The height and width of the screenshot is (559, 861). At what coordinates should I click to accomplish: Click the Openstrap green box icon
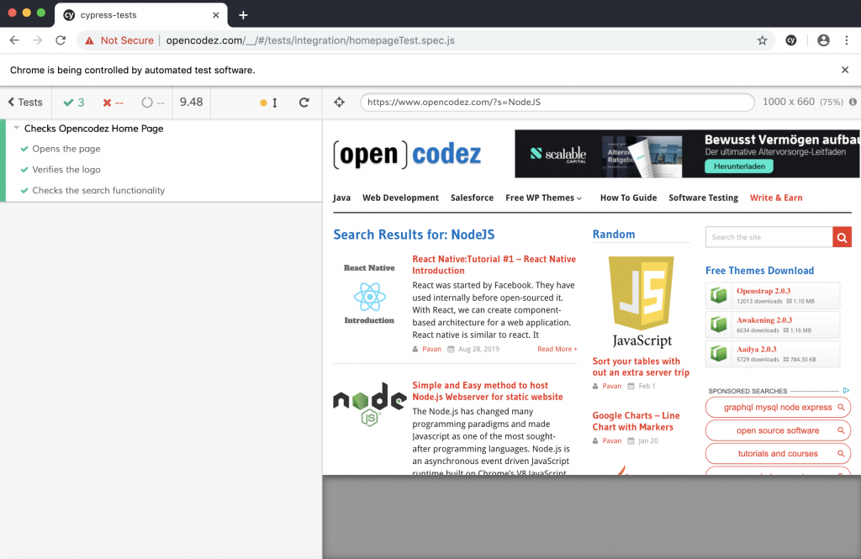click(x=718, y=295)
